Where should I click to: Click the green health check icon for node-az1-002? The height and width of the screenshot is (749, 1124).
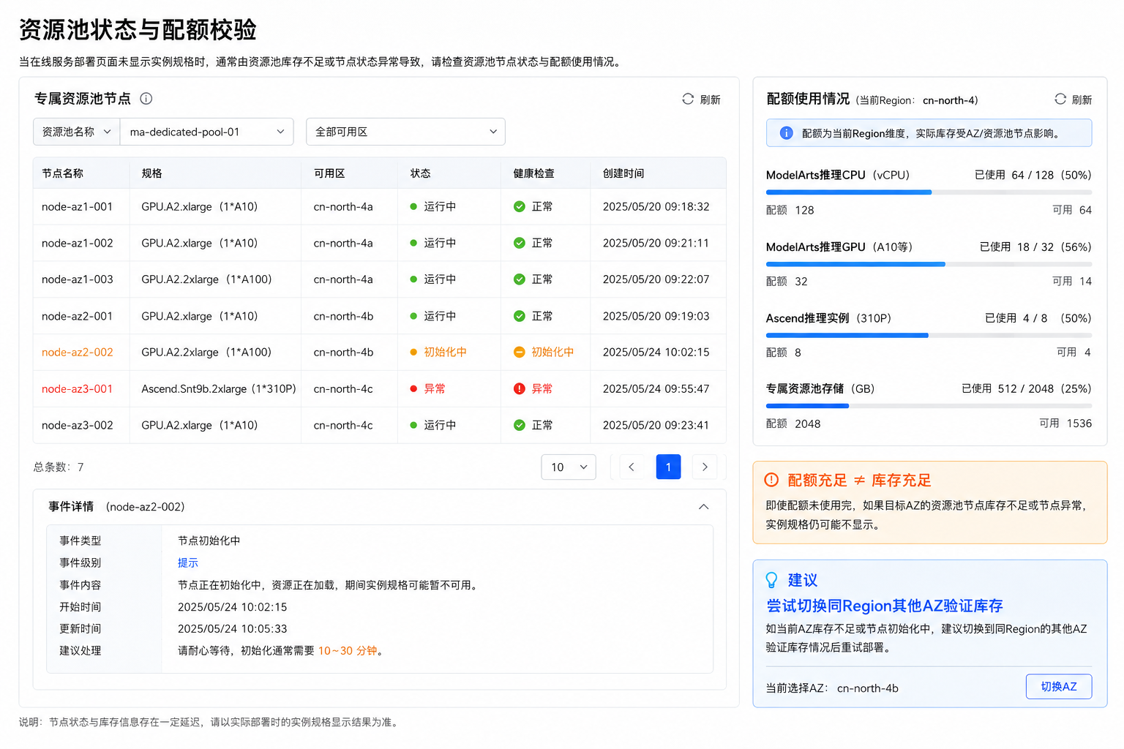tap(520, 243)
